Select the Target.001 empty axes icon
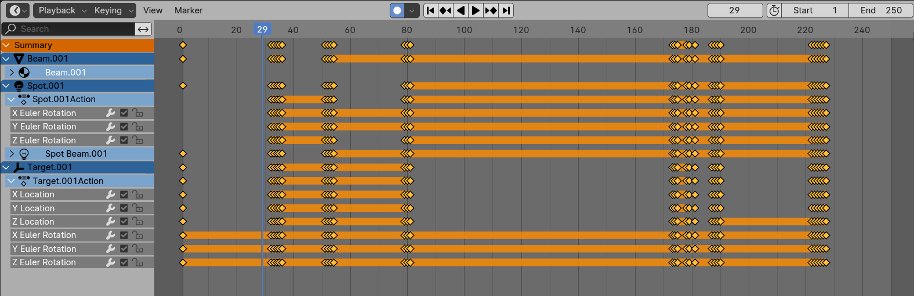914x296 pixels. (x=19, y=167)
